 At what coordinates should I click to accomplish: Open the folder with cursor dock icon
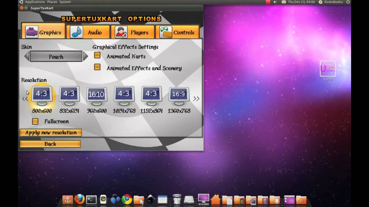139,200
